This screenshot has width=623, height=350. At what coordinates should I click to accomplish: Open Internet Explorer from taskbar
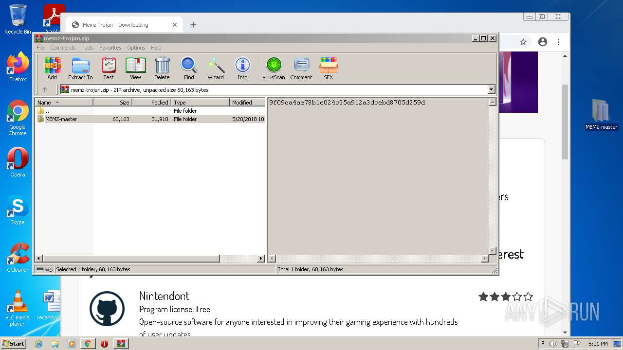(38, 344)
